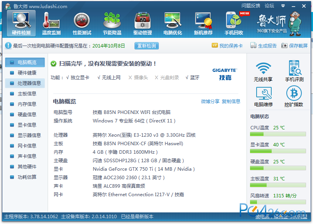
Task: Click 生成报告 to generate a report
Action: coord(264,46)
